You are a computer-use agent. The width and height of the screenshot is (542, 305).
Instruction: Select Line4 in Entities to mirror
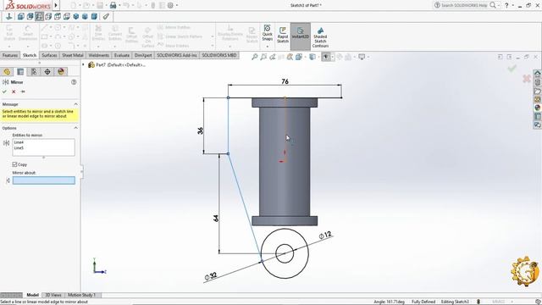[x=19, y=142]
